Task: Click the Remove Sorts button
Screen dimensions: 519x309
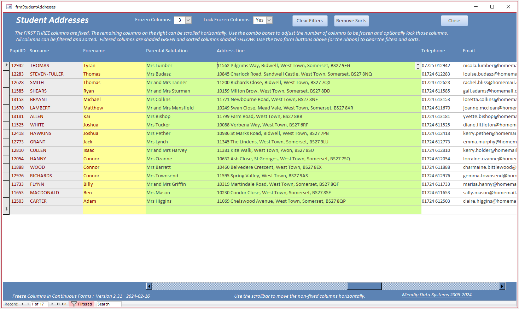Action: [x=351, y=21]
